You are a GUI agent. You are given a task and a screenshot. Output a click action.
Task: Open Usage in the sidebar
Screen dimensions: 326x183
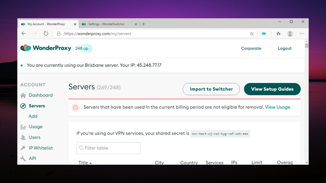(x=36, y=127)
